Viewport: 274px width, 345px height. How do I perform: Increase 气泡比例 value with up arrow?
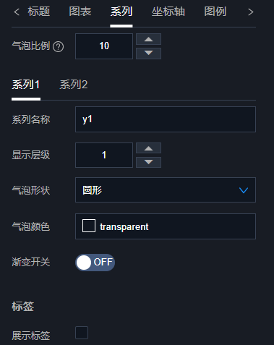pyautogui.click(x=148, y=39)
